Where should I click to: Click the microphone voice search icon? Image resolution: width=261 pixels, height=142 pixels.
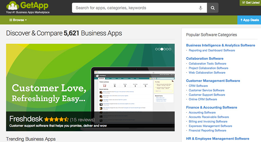[201, 8]
